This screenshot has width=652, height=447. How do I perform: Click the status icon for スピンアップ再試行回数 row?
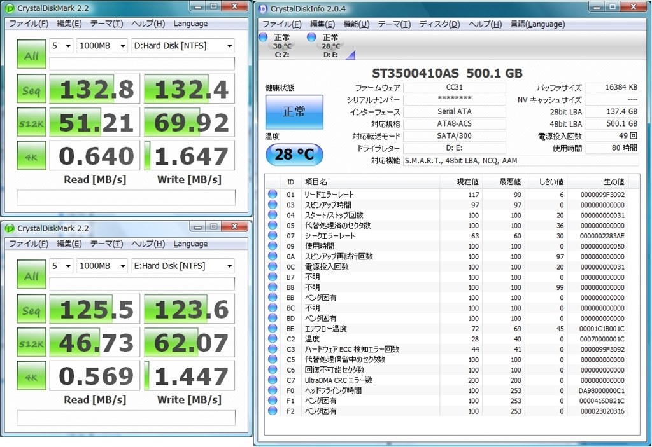point(273,256)
